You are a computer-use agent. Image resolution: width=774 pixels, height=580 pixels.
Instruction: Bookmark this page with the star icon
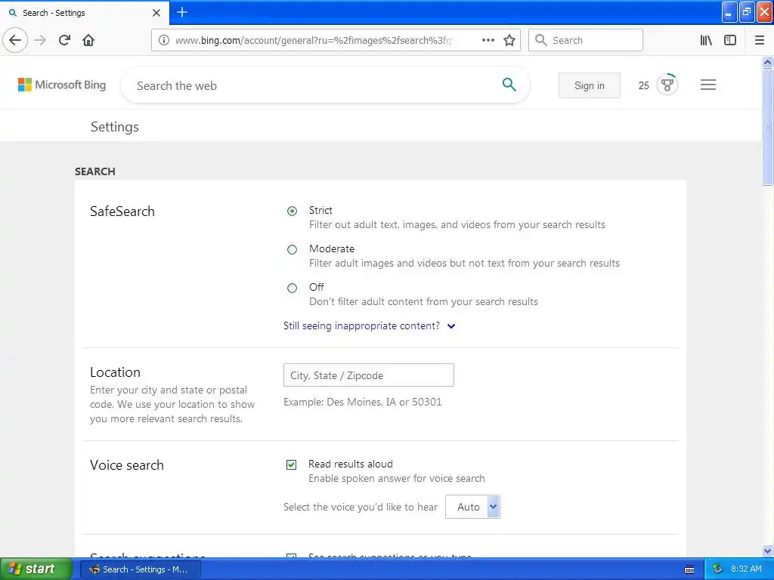tap(509, 40)
